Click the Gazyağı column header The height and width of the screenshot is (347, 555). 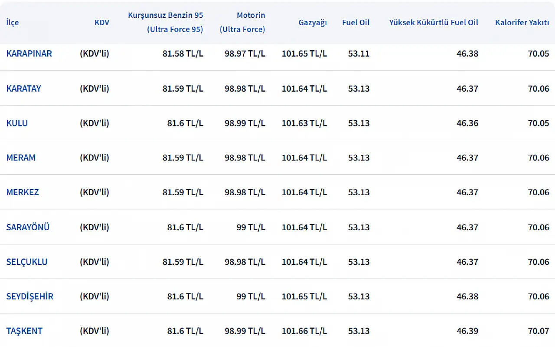[313, 22]
